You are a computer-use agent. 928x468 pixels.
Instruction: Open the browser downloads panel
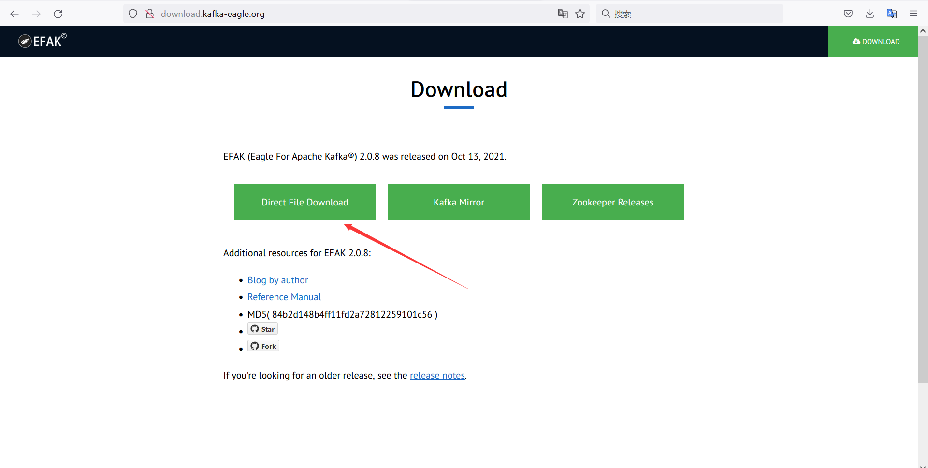870,14
